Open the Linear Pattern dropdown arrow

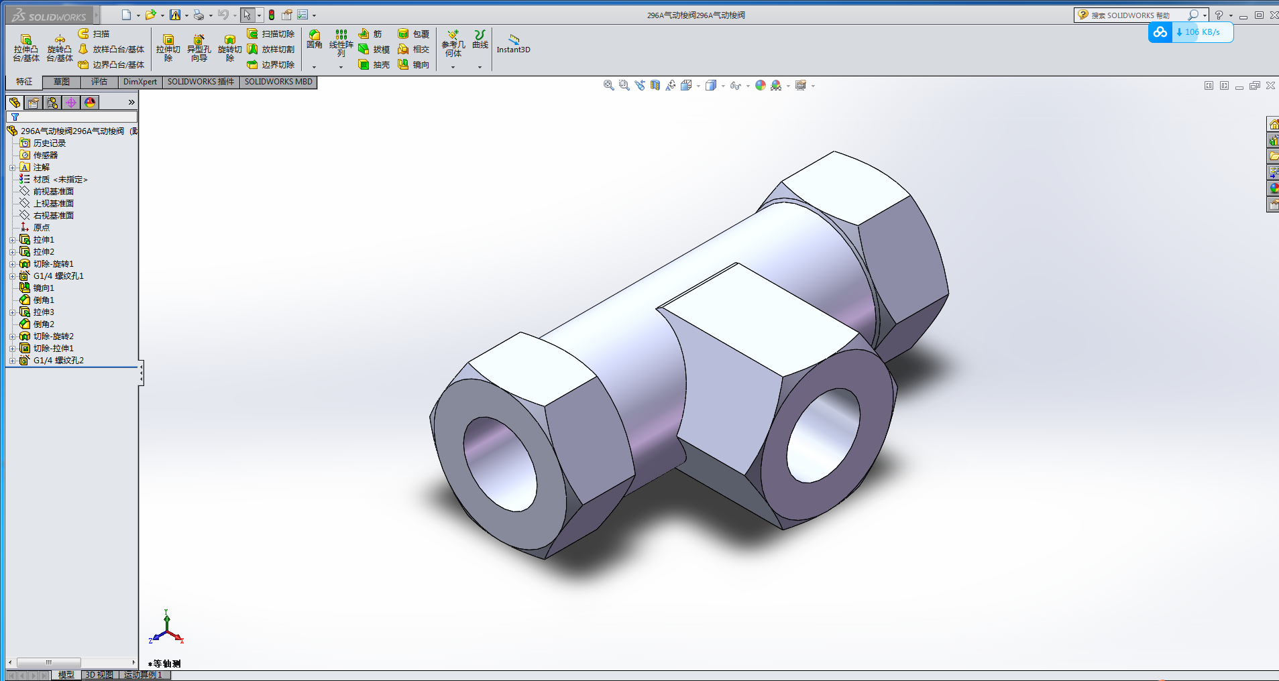[x=341, y=67]
